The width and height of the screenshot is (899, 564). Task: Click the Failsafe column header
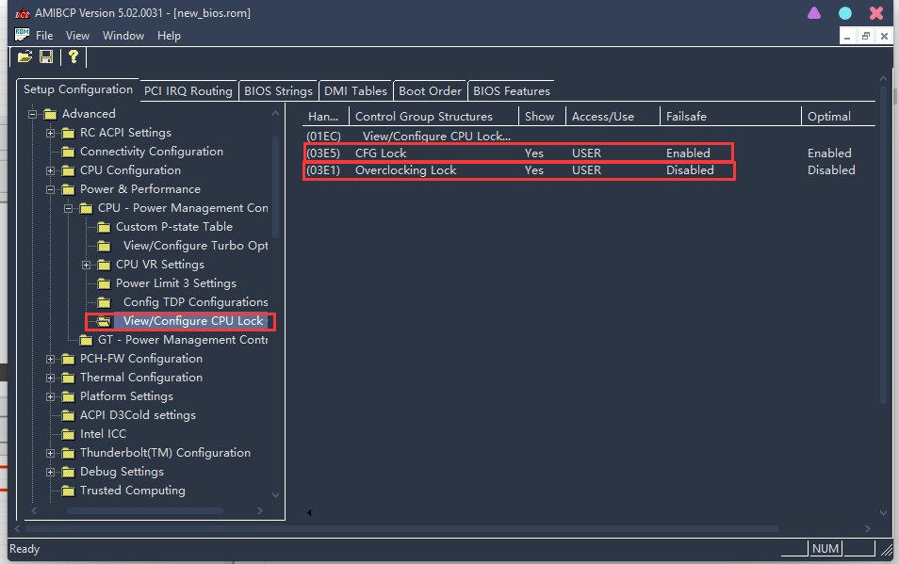(730, 116)
